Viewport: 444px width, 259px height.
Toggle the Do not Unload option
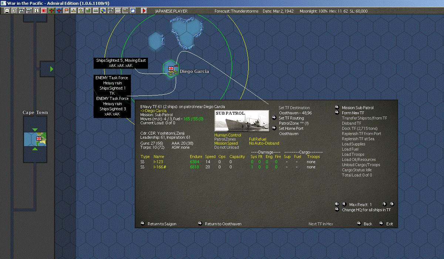[x=226, y=148]
